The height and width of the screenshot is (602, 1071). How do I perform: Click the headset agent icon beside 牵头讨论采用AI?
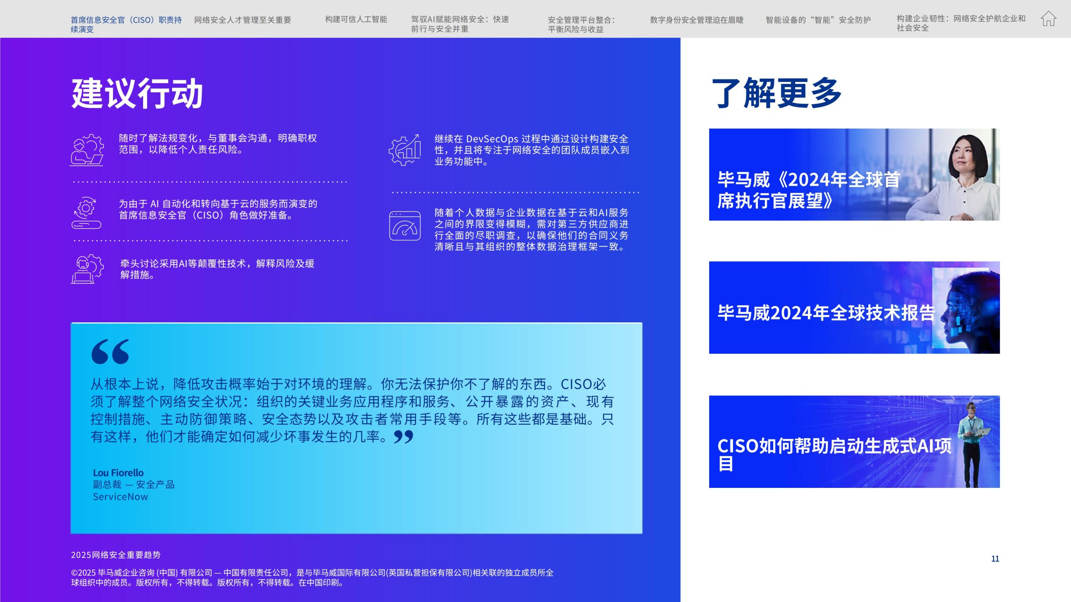click(87, 269)
